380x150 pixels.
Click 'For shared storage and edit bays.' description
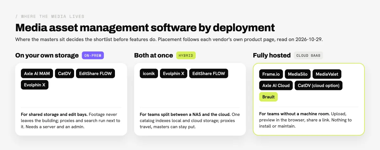71,121
